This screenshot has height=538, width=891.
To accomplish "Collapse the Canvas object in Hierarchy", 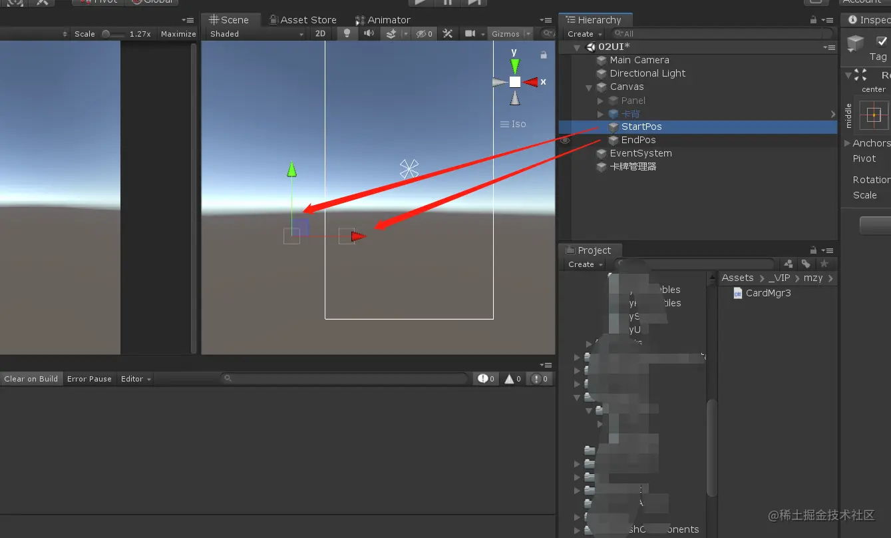I will 589,87.
